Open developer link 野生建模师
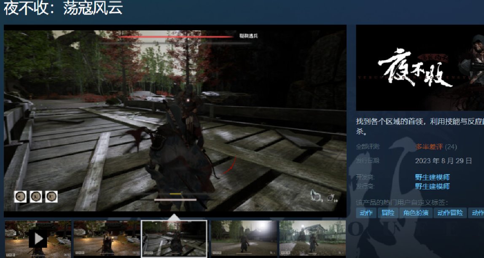 (x=432, y=177)
